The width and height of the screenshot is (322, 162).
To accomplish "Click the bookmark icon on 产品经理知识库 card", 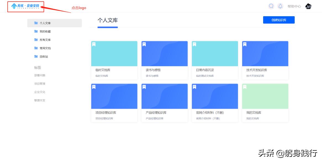I will click(144, 87).
